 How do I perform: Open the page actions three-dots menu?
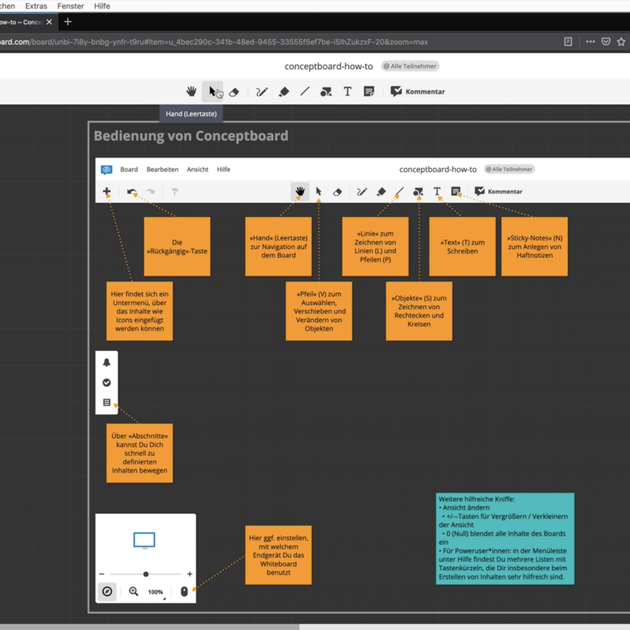[x=590, y=42]
